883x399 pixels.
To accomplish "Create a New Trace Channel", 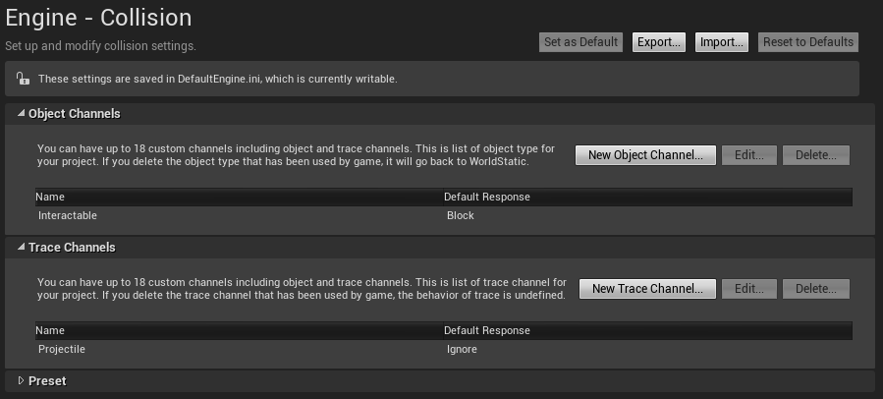I will pos(647,289).
